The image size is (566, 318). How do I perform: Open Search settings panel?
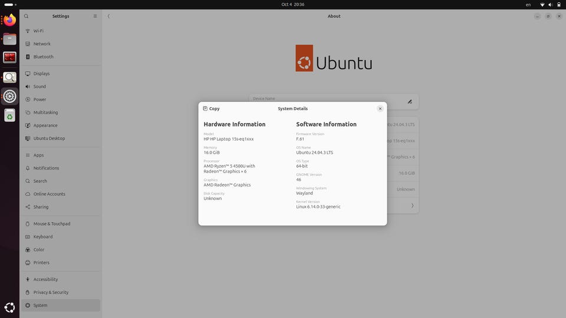click(61, 181)
